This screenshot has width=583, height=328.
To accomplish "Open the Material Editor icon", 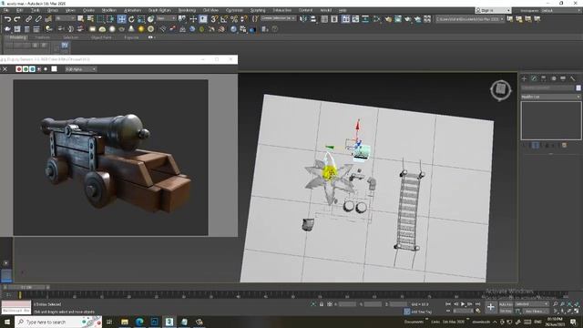I will [376, 19].
